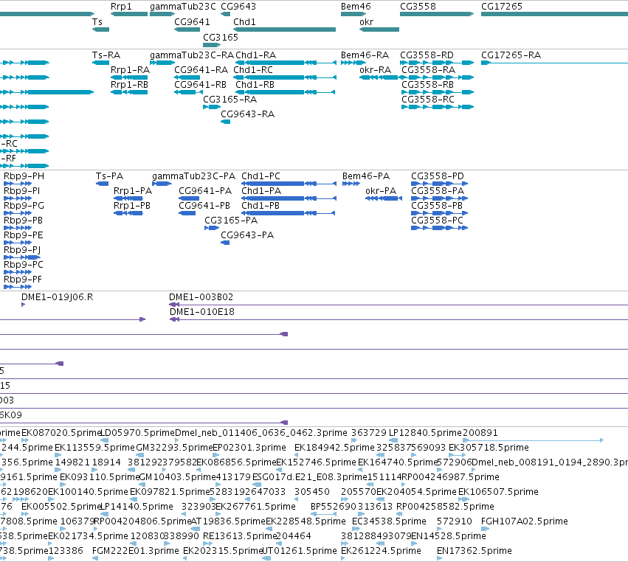Image resolution: width=628 pixels, height=562 pixels.
Task: Select the CG3558 gene bar
Action: (x=437, y=14)
